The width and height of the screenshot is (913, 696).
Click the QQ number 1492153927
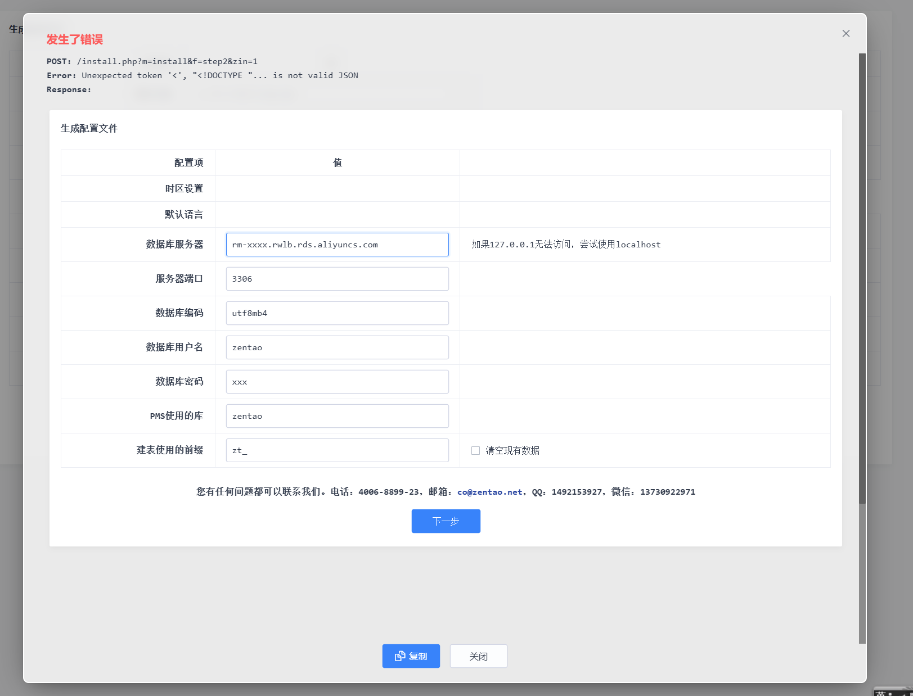(x=577, y=492)
